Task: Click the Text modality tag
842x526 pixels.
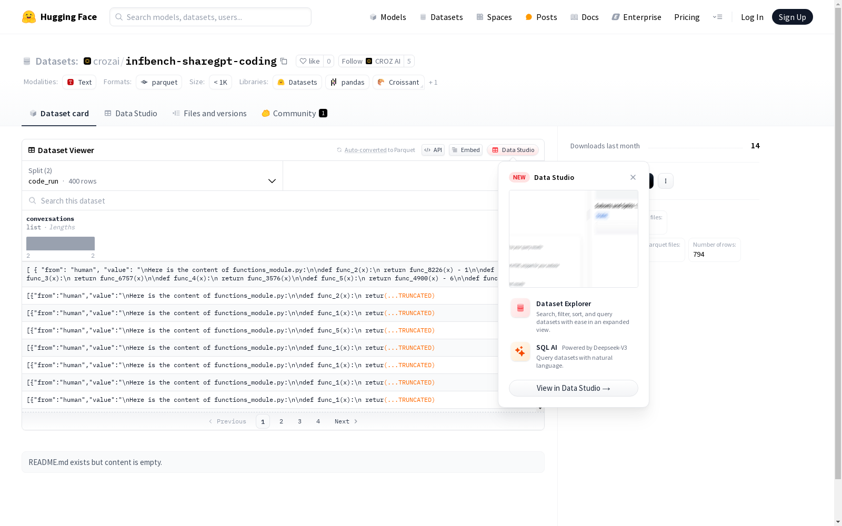Action: (x=79, y=82)
